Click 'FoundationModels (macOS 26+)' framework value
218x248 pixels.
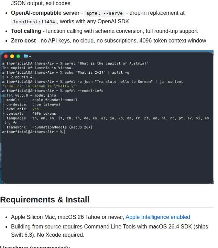tap(62, 127)
